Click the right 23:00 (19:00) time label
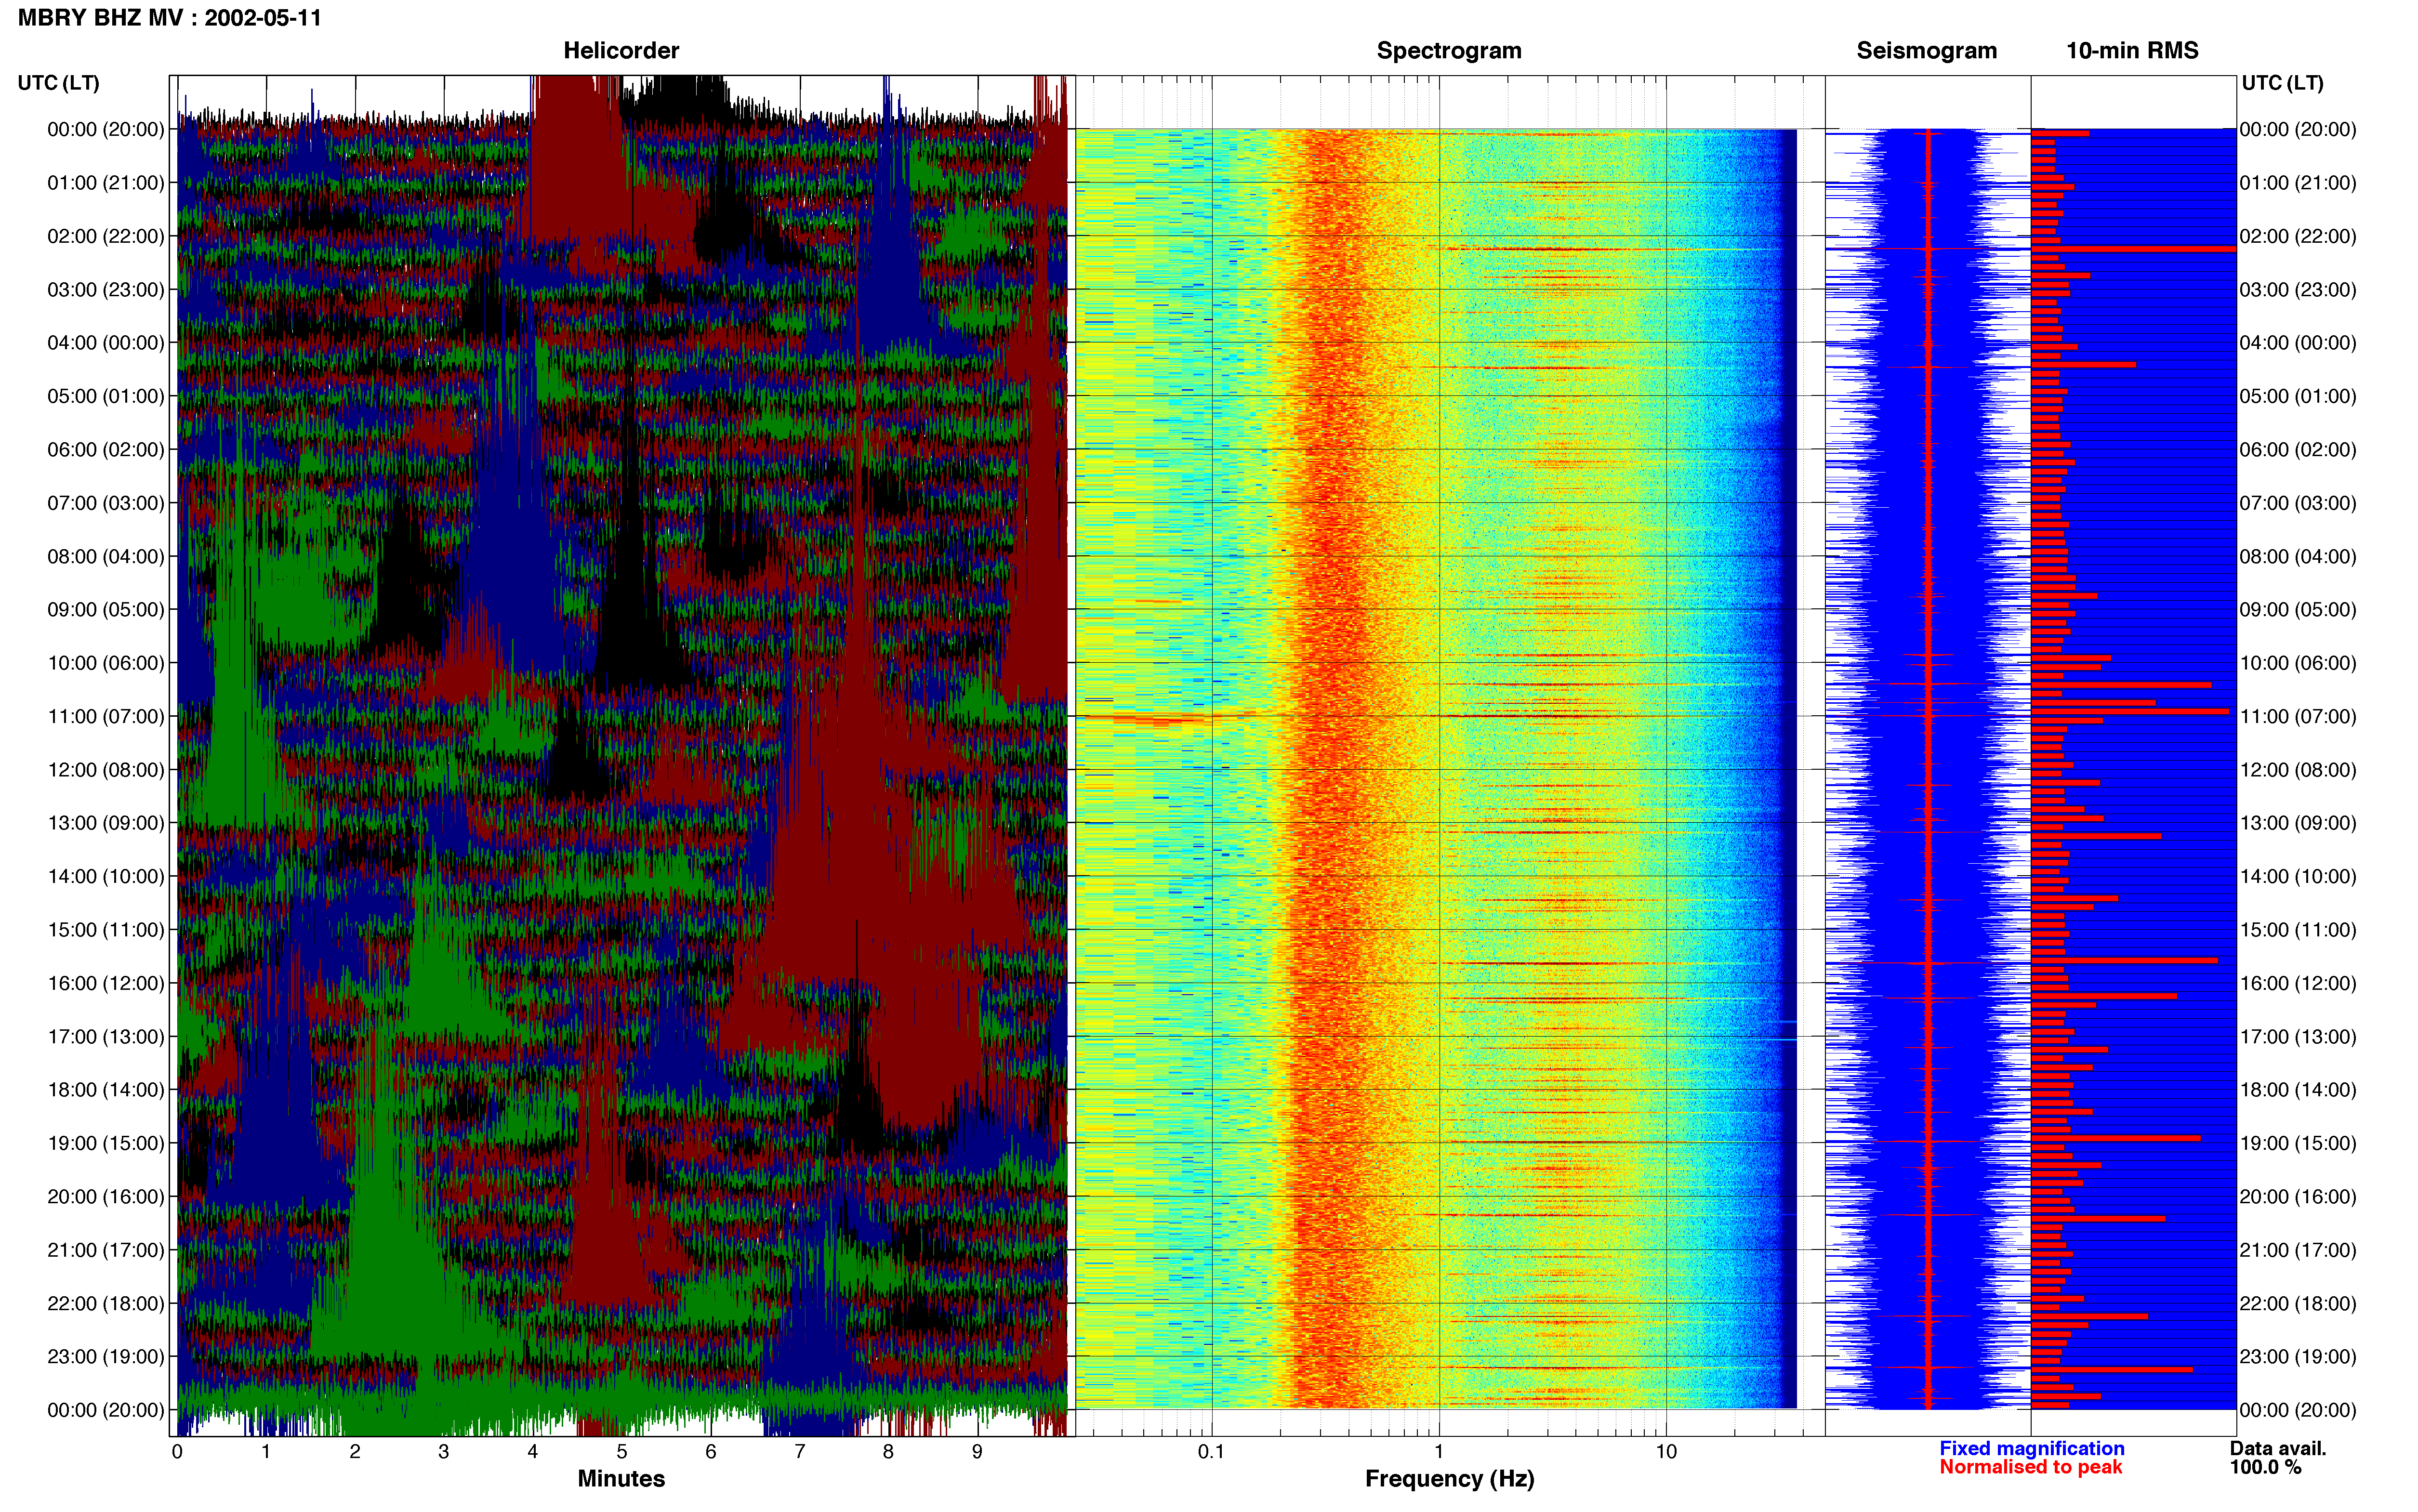Screen dimensions: 2418x1512 tap(2298, 1357)
